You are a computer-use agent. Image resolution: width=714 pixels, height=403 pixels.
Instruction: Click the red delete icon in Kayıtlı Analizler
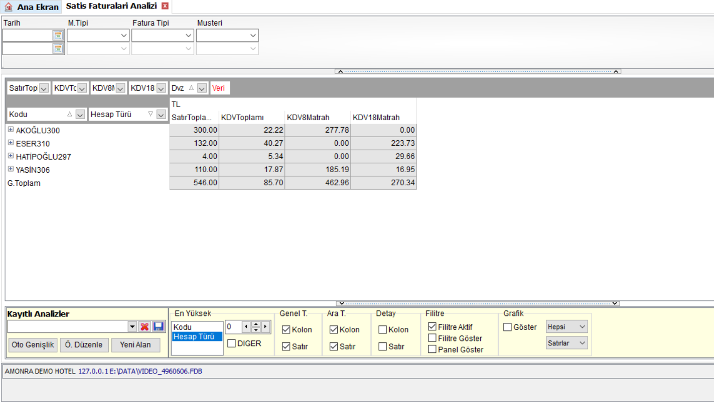[x=145, y=326]
